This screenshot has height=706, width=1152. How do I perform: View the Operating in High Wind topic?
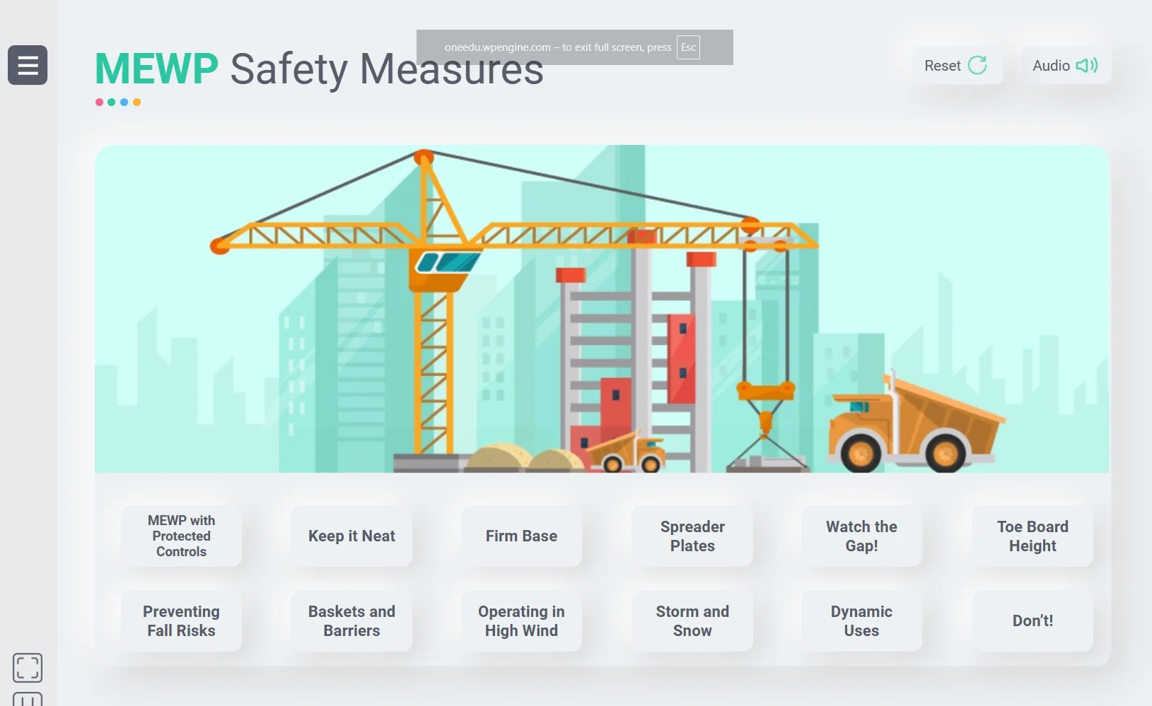[522, 621]
